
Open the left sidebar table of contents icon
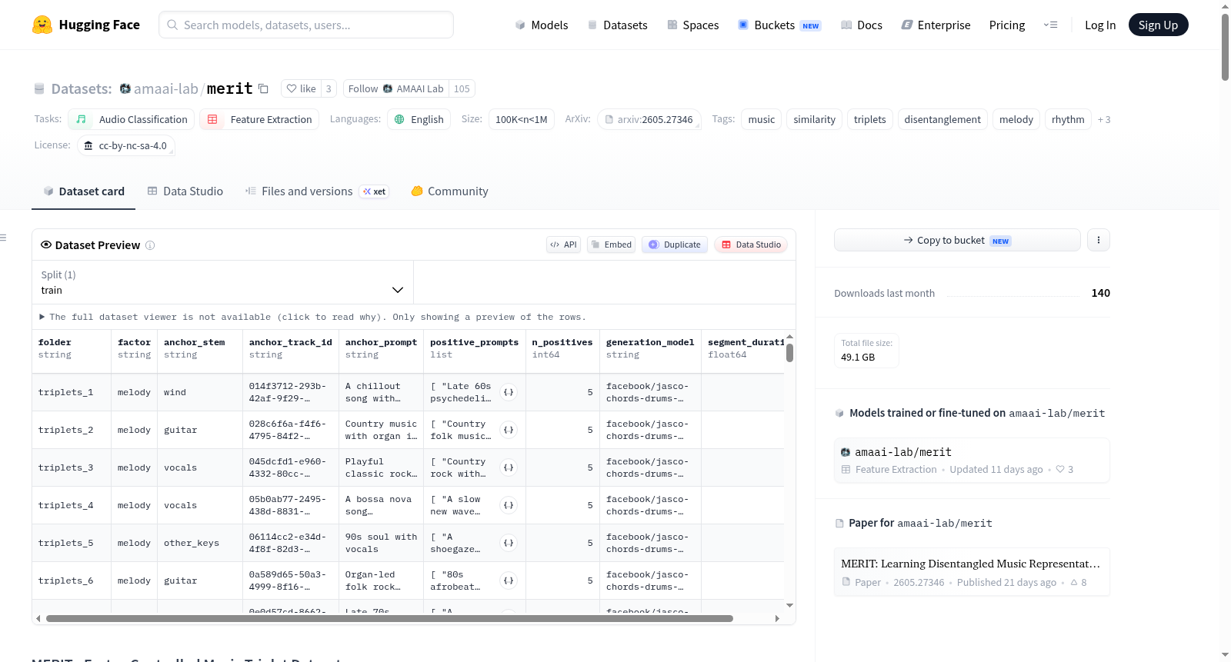tap(4, 238)
